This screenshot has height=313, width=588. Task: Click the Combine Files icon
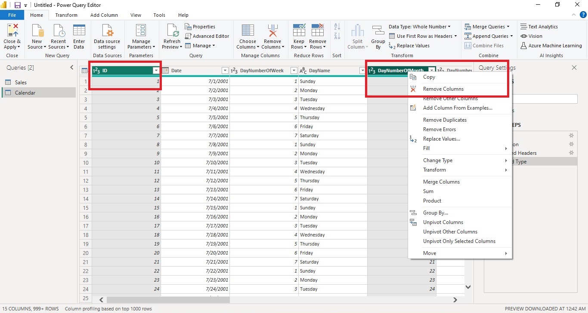click(485, 45)
